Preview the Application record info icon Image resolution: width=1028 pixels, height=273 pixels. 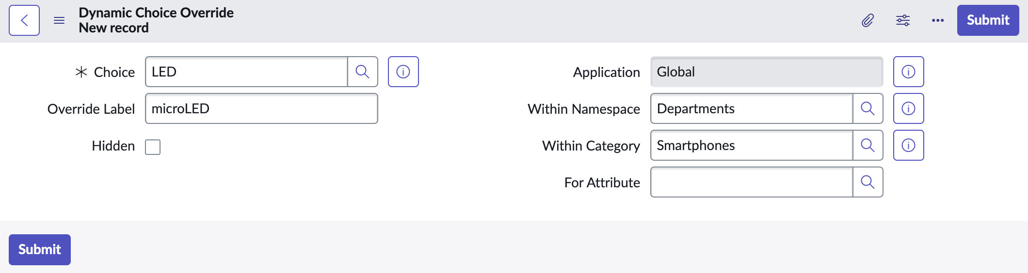(909, 72)
